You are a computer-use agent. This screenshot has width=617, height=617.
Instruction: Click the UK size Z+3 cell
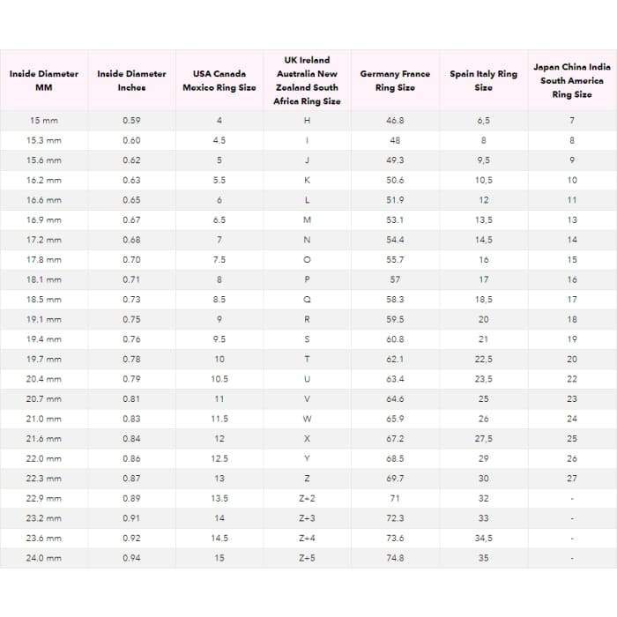point(307,518)
